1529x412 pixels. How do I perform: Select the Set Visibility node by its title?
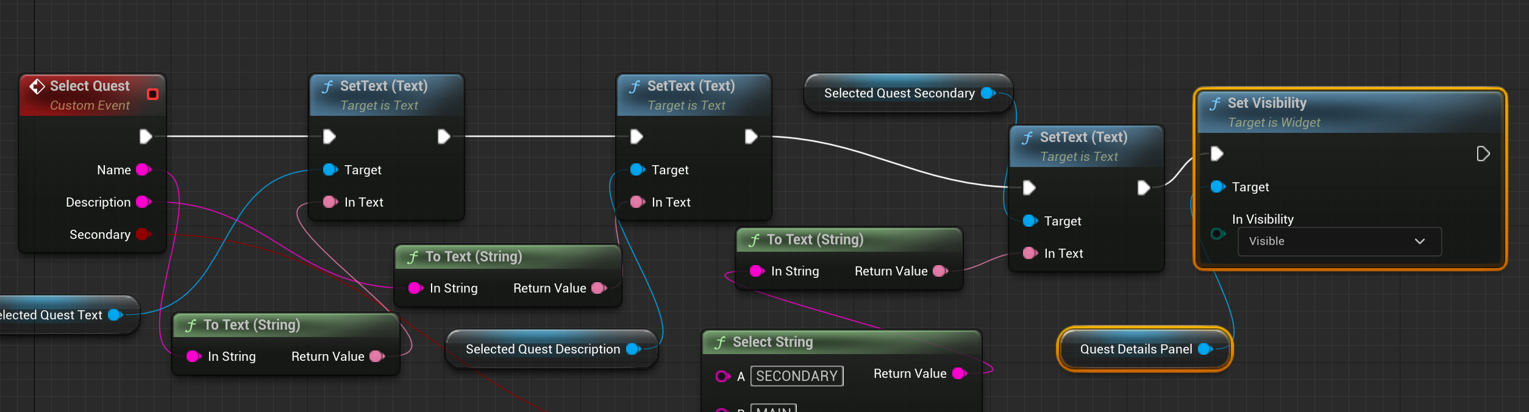click(1267, 103)
